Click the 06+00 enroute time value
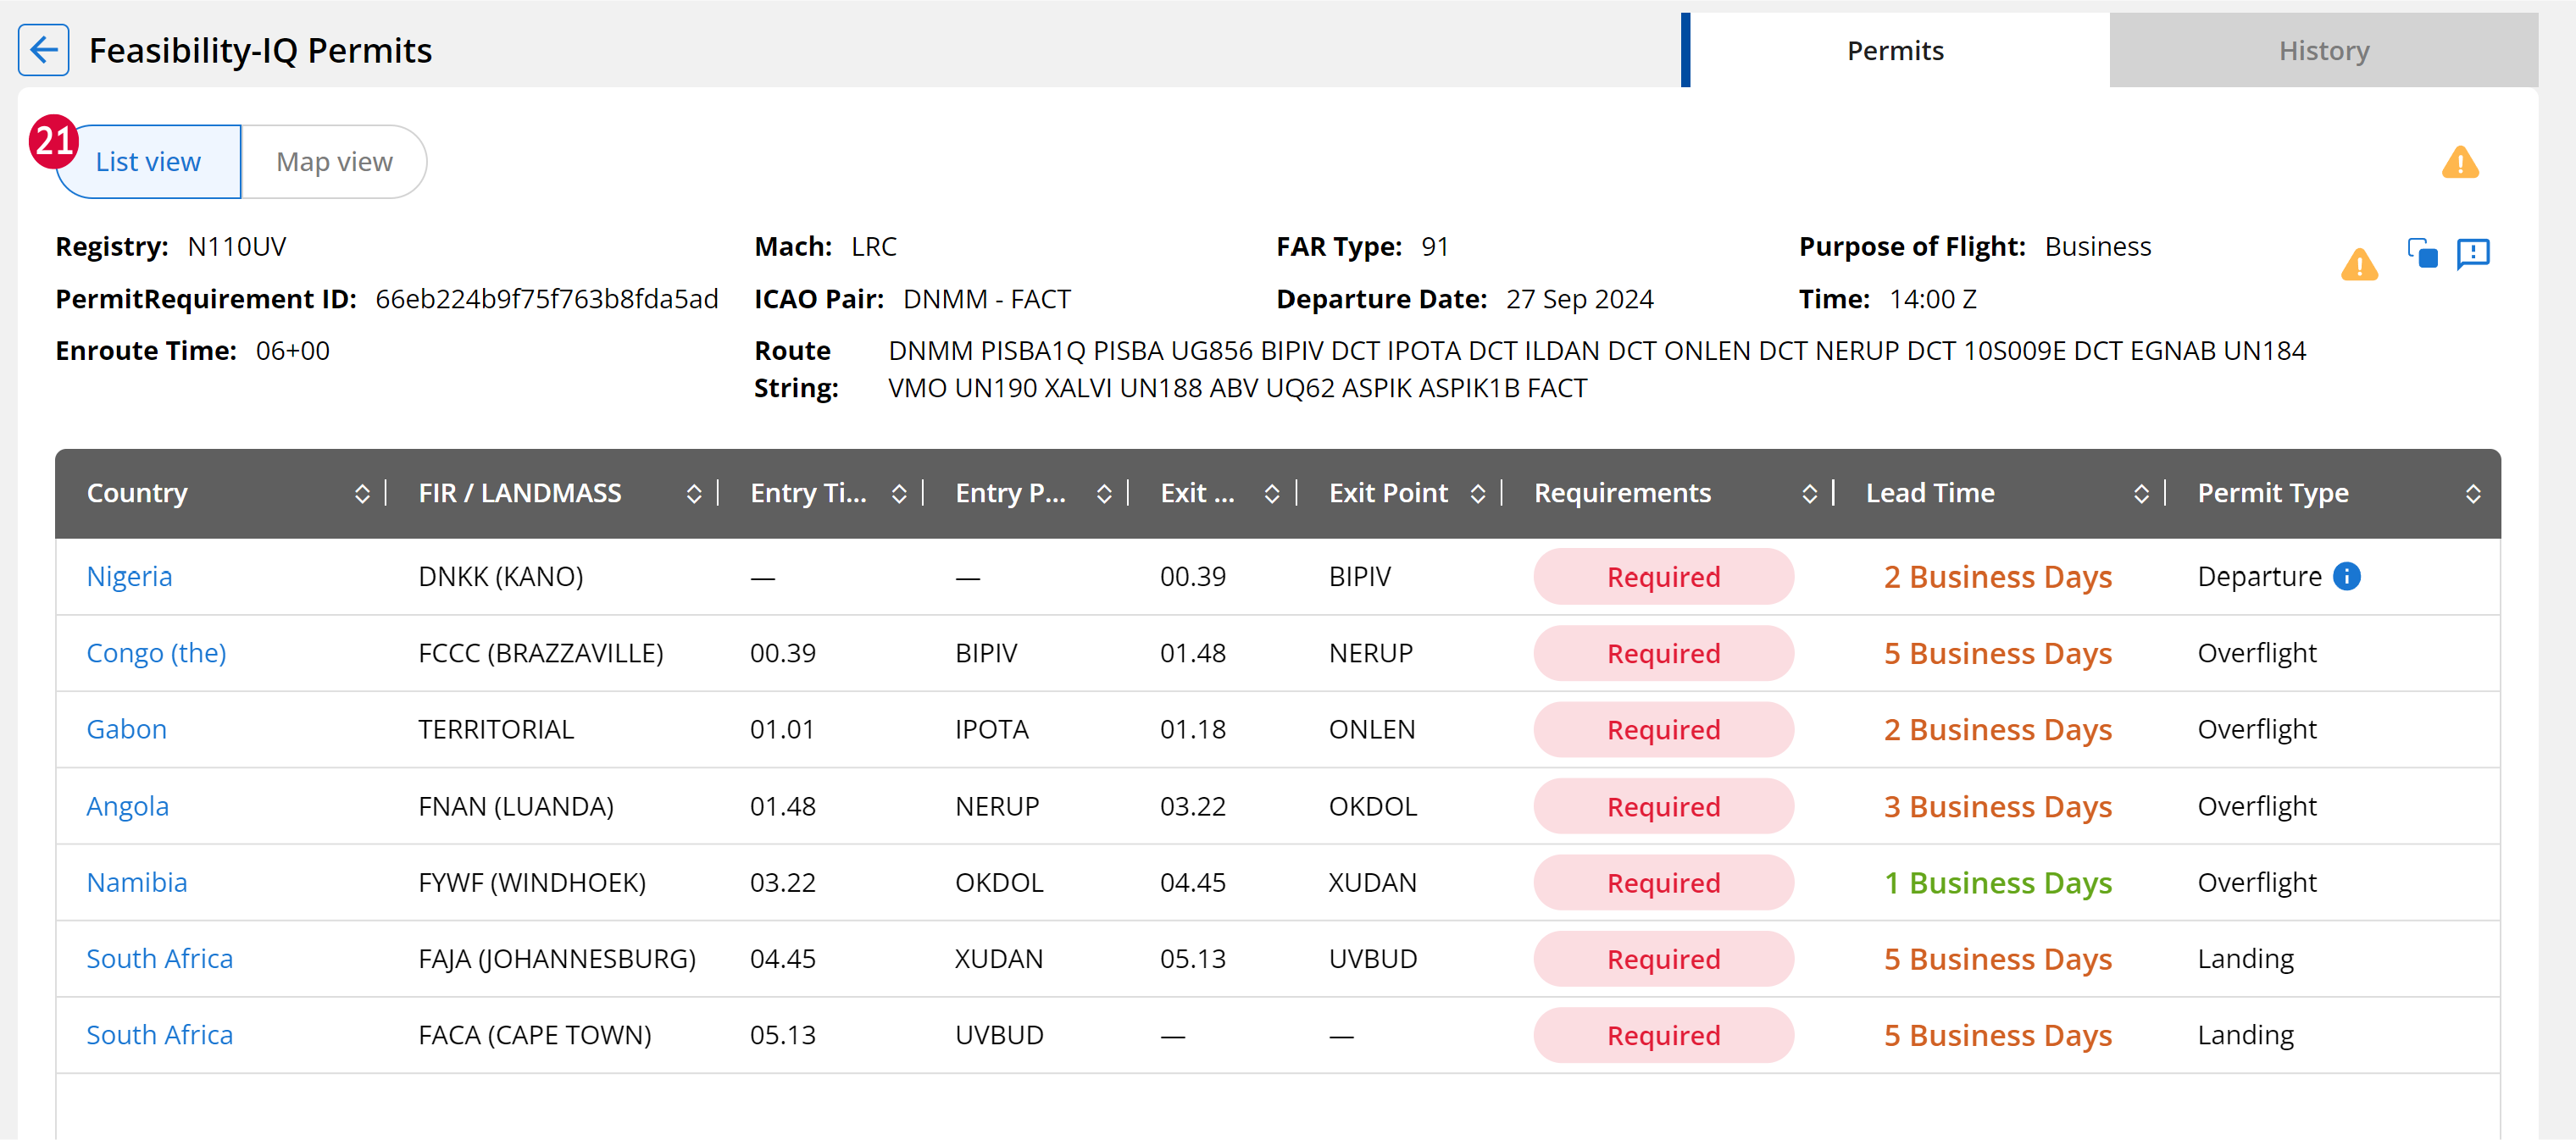Viewport: 2576px width, 1140px height. 292,351
